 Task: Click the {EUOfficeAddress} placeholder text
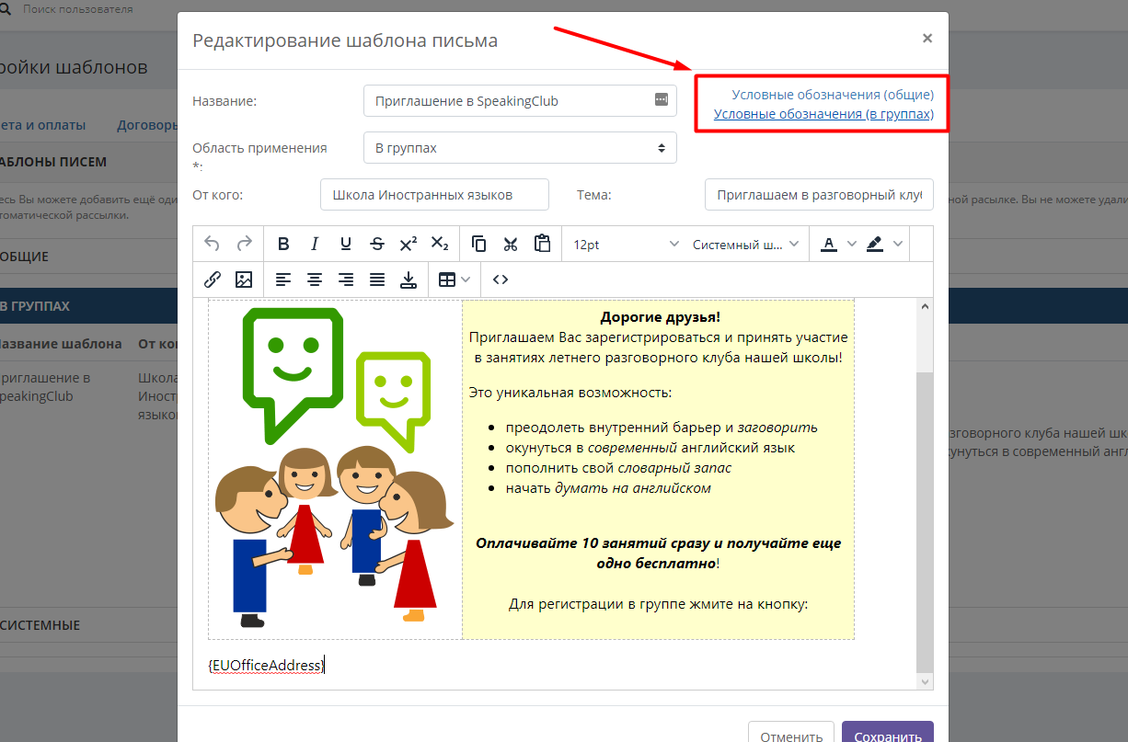266,665
